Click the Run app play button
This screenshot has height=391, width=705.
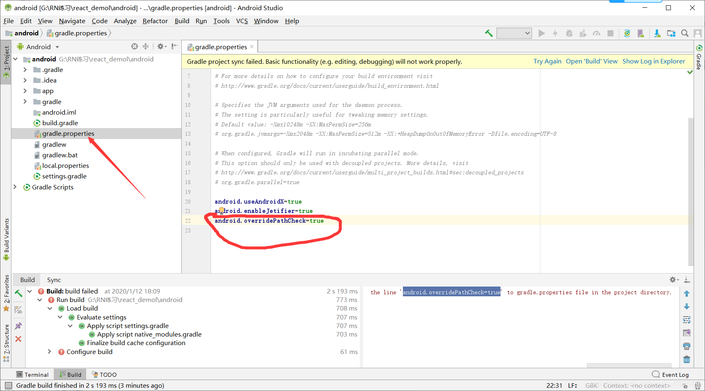click(x=542, y=33)
